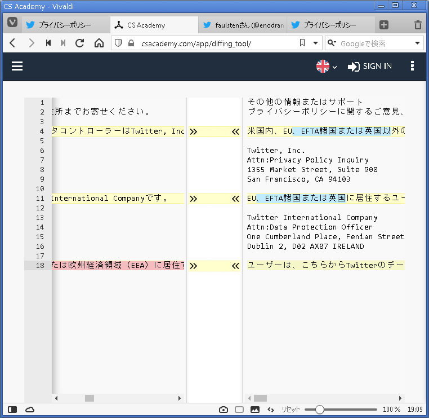Click the search engine magnifier icon
The image size is (429, 418).
point(332,43)
